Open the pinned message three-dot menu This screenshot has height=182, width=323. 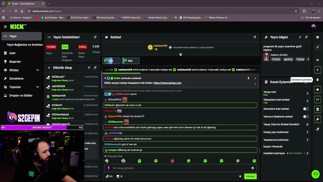[255, 78]
